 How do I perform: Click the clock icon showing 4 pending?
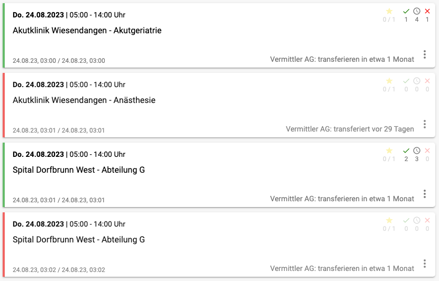click(417, 11)
